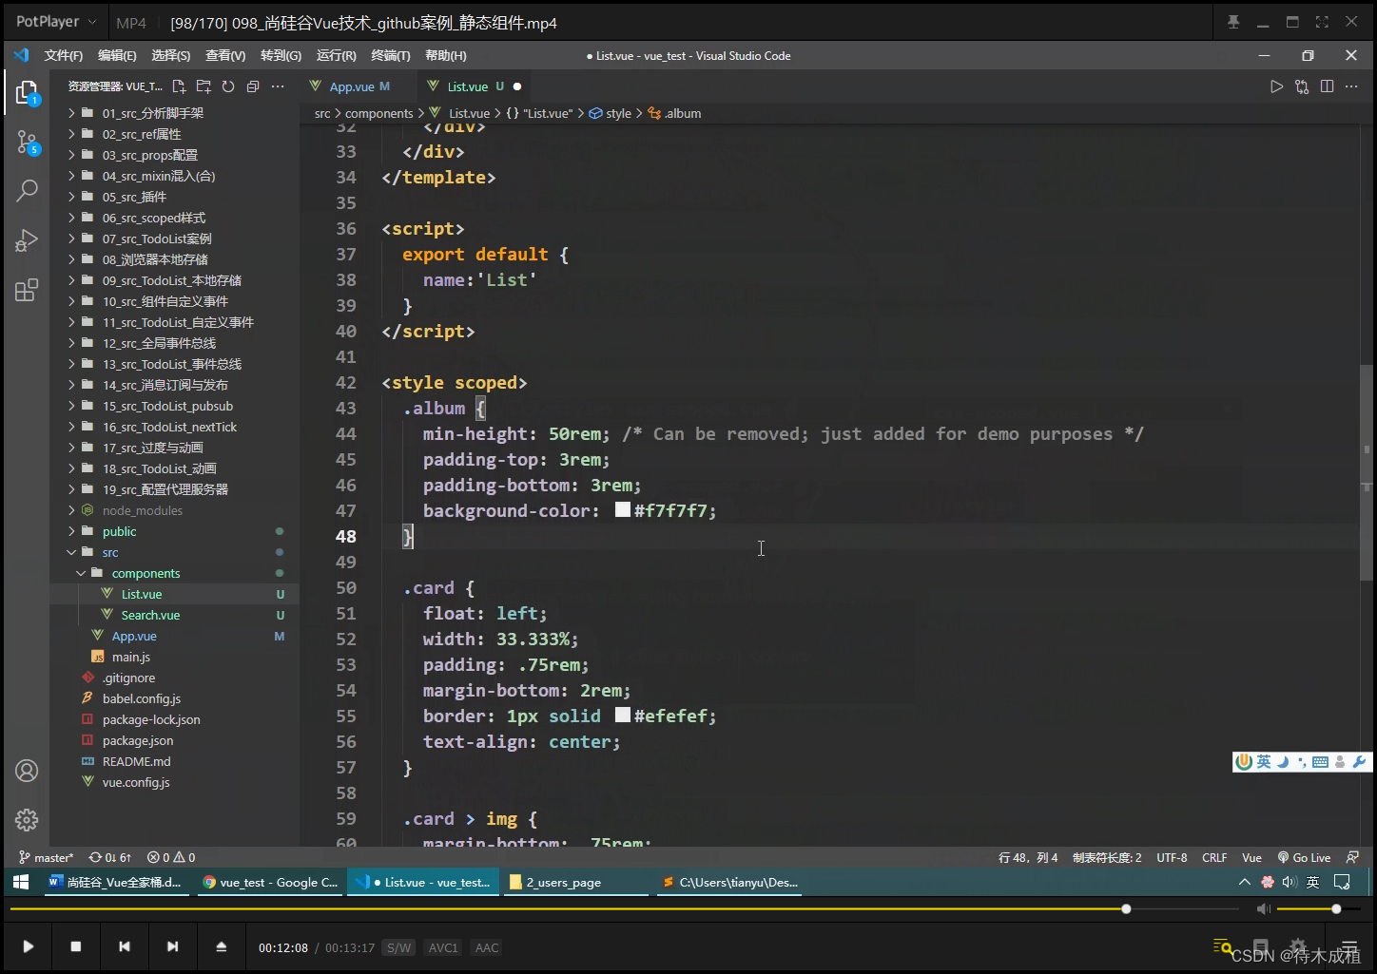This screenshot has height=974, width=1377.
Task: Open the Search view in activity bar
Action: click(x=27, y=191)
